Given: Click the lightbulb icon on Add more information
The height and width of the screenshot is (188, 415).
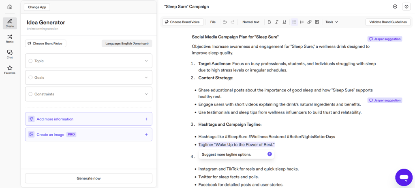Looking at the screenshot, I should (32, 119).
